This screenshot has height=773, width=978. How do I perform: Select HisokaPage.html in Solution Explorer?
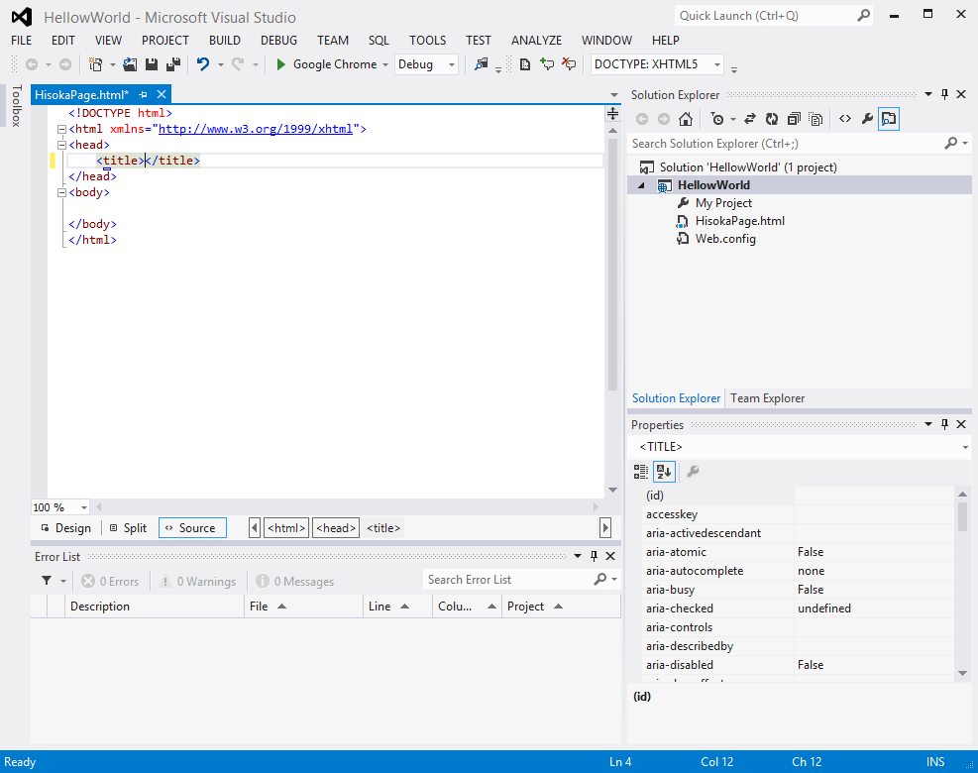point(740,221)
